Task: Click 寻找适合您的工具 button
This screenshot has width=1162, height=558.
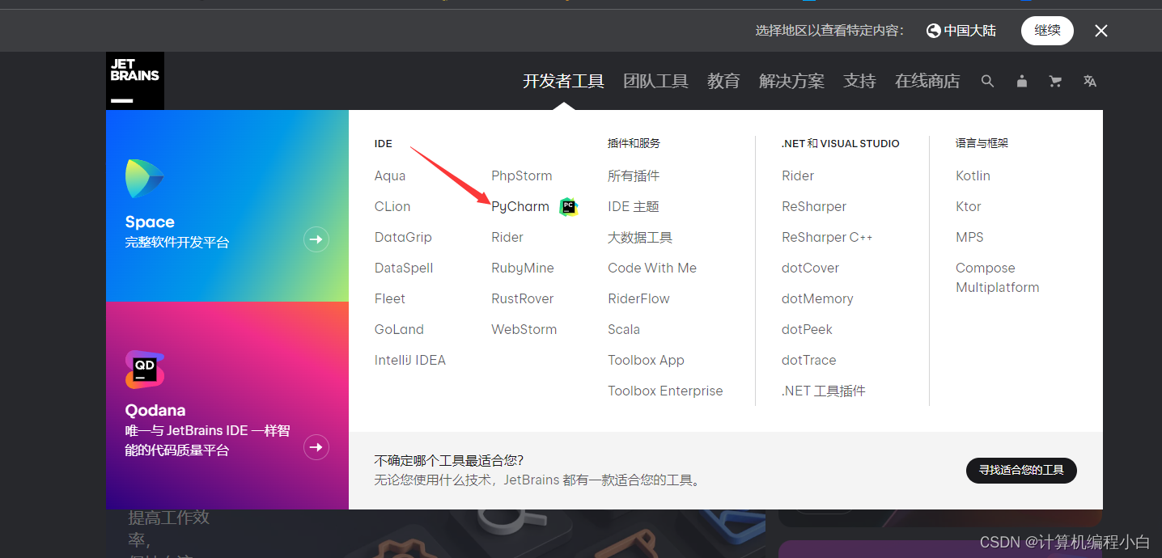Action: point(1021,470)
